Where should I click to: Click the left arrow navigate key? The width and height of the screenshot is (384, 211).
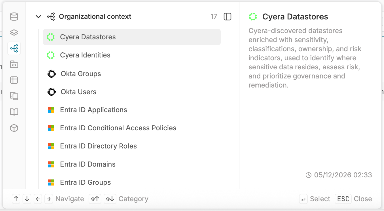tap(38, 199)
